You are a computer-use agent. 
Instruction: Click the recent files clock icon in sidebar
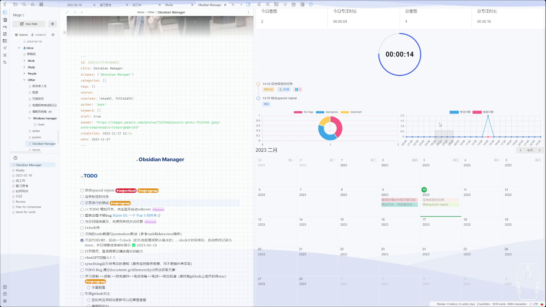pos(15,158)
